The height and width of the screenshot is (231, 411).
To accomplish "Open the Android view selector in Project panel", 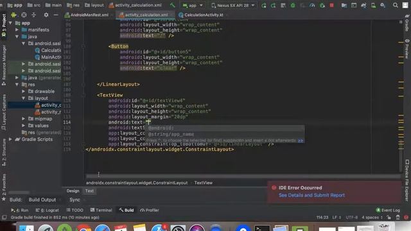I will click(13, 15).
